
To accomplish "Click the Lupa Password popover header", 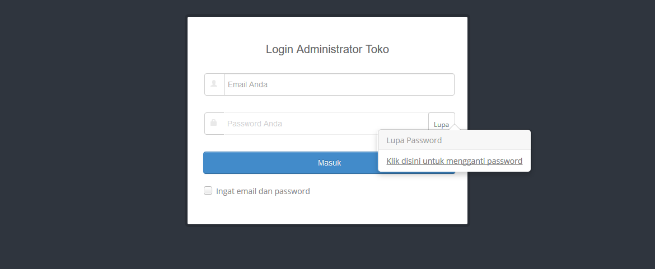I will (x=455, y=140).
